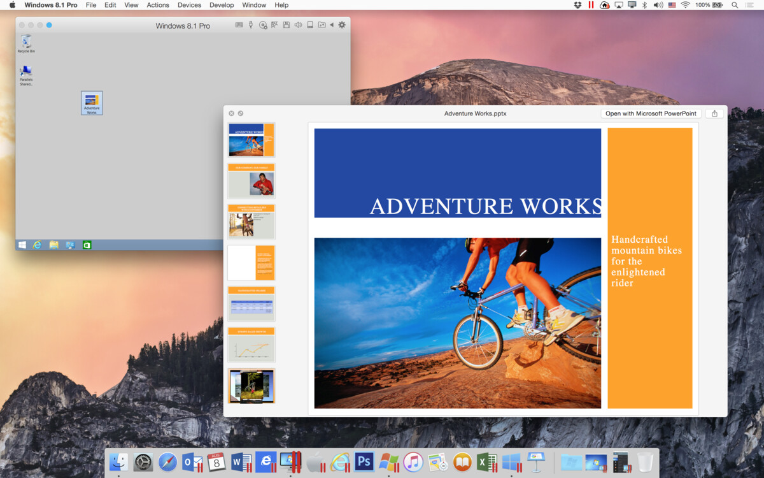Take a snapshot using the floppy disk icon

pos(286,25)
